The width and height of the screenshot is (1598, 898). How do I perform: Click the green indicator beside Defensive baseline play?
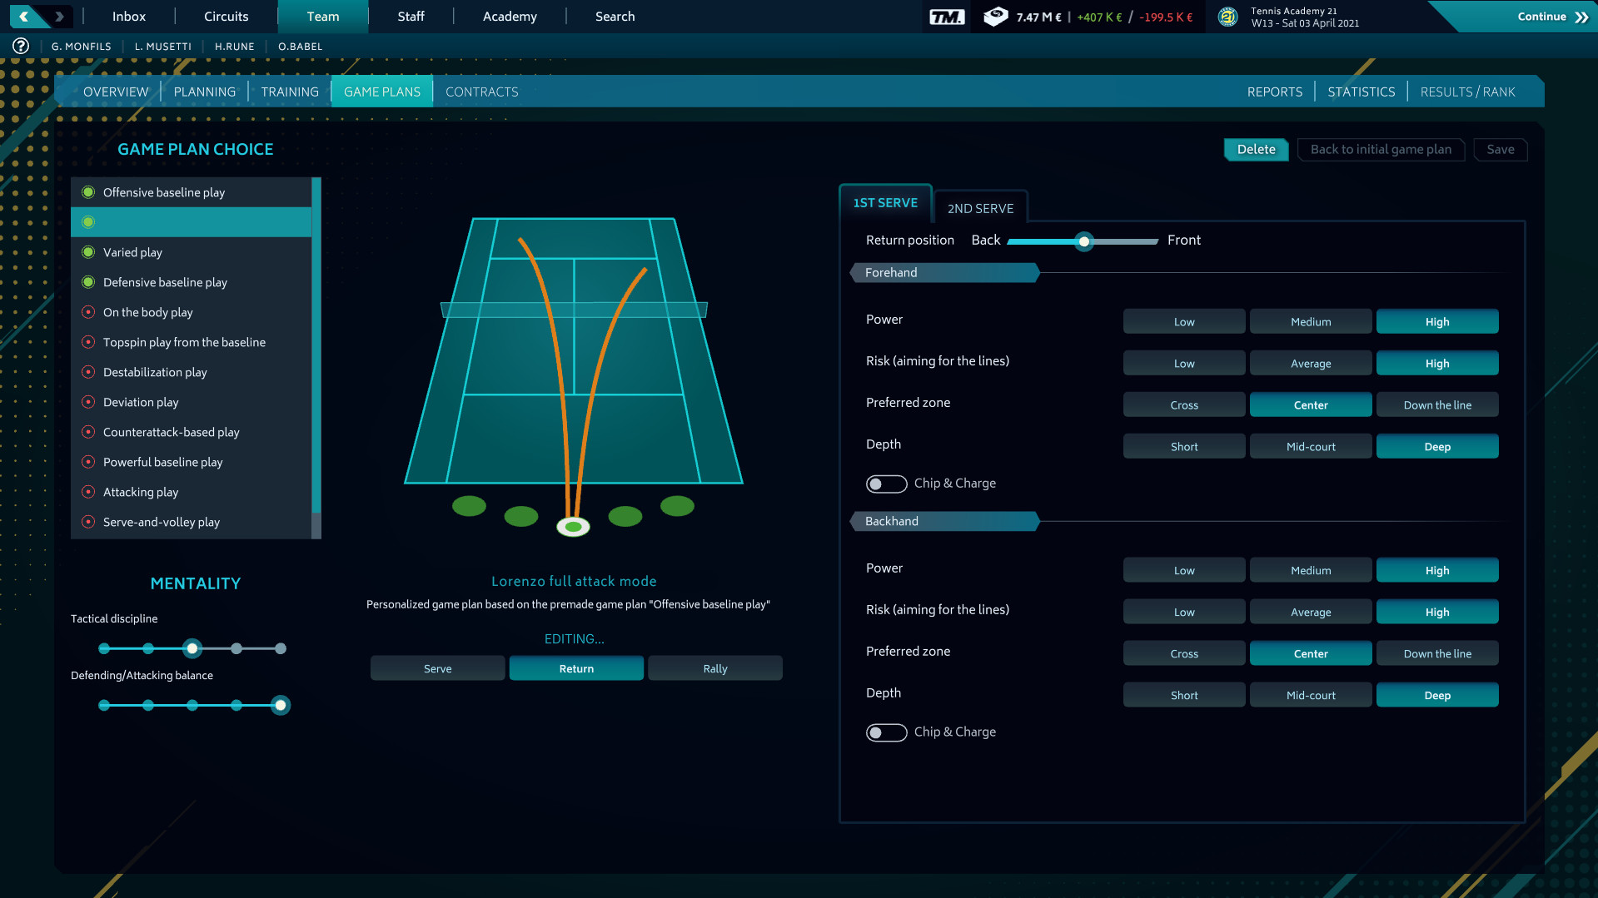88,282
